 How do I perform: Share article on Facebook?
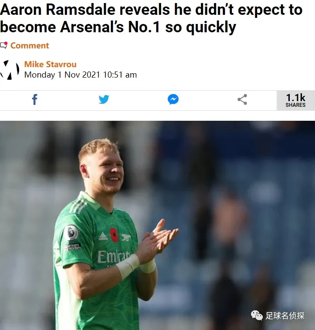(35, 99)
